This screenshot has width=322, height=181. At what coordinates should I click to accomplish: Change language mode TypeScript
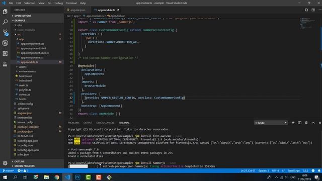(x=294, y=171)
